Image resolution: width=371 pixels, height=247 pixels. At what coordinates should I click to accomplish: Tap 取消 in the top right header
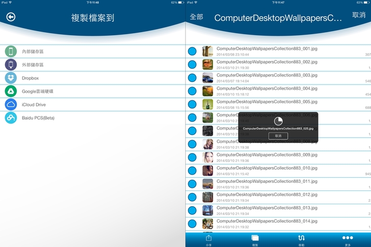point(359,15)
